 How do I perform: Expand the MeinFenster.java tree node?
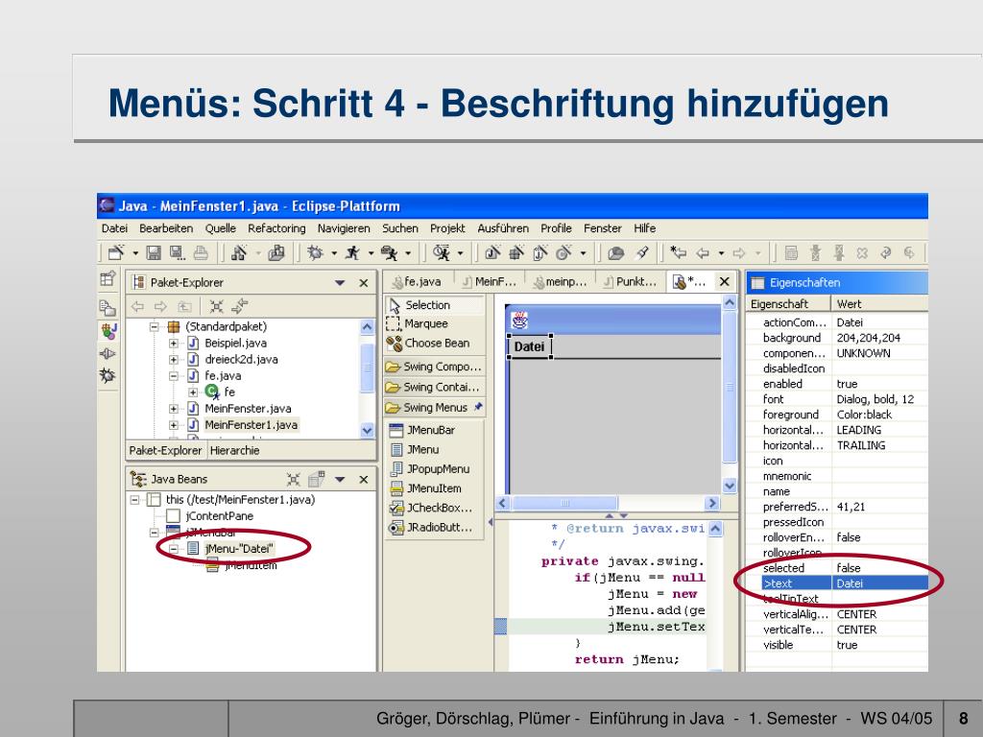[174, 409]
